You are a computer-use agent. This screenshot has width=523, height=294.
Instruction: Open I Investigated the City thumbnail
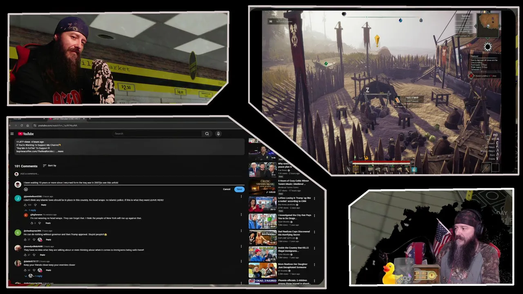(x=263, y=221)
